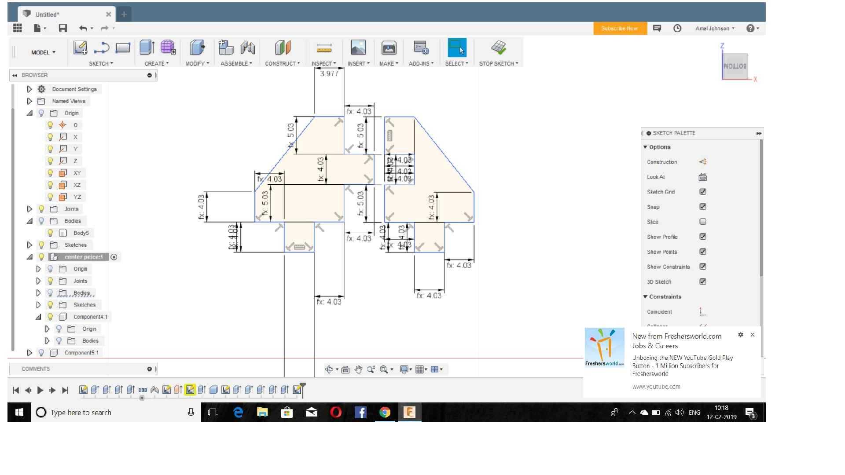The width and height of the screenshot is (845, 475).
Task: Click the Select tool icon
Action: click(457, 47)
